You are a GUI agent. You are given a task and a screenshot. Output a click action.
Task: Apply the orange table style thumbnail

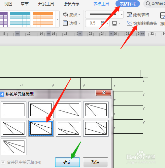point(43,20)
